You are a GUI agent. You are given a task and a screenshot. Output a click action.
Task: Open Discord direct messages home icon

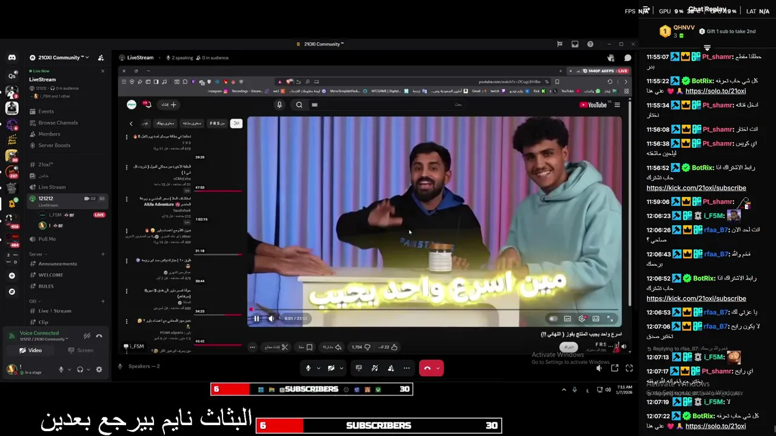[x=12, y=58]
